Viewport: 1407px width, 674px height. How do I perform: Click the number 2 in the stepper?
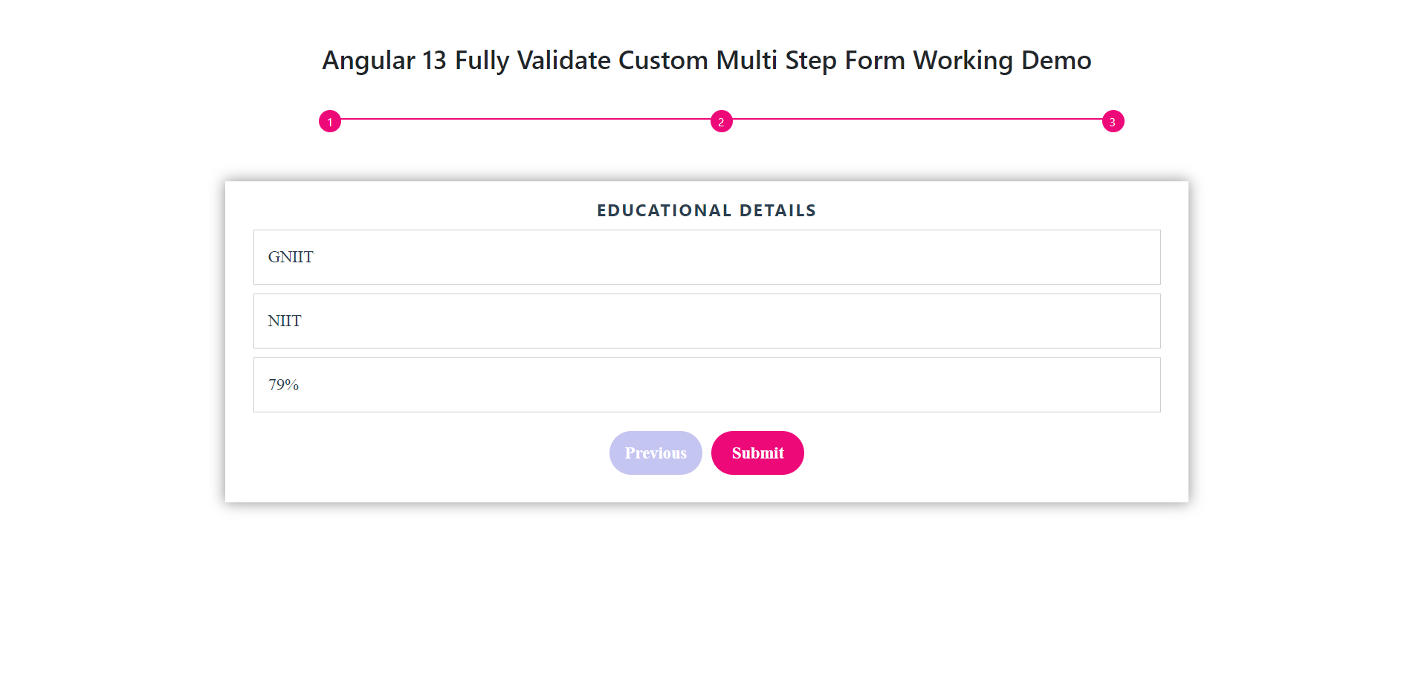[x=721, y=122]
